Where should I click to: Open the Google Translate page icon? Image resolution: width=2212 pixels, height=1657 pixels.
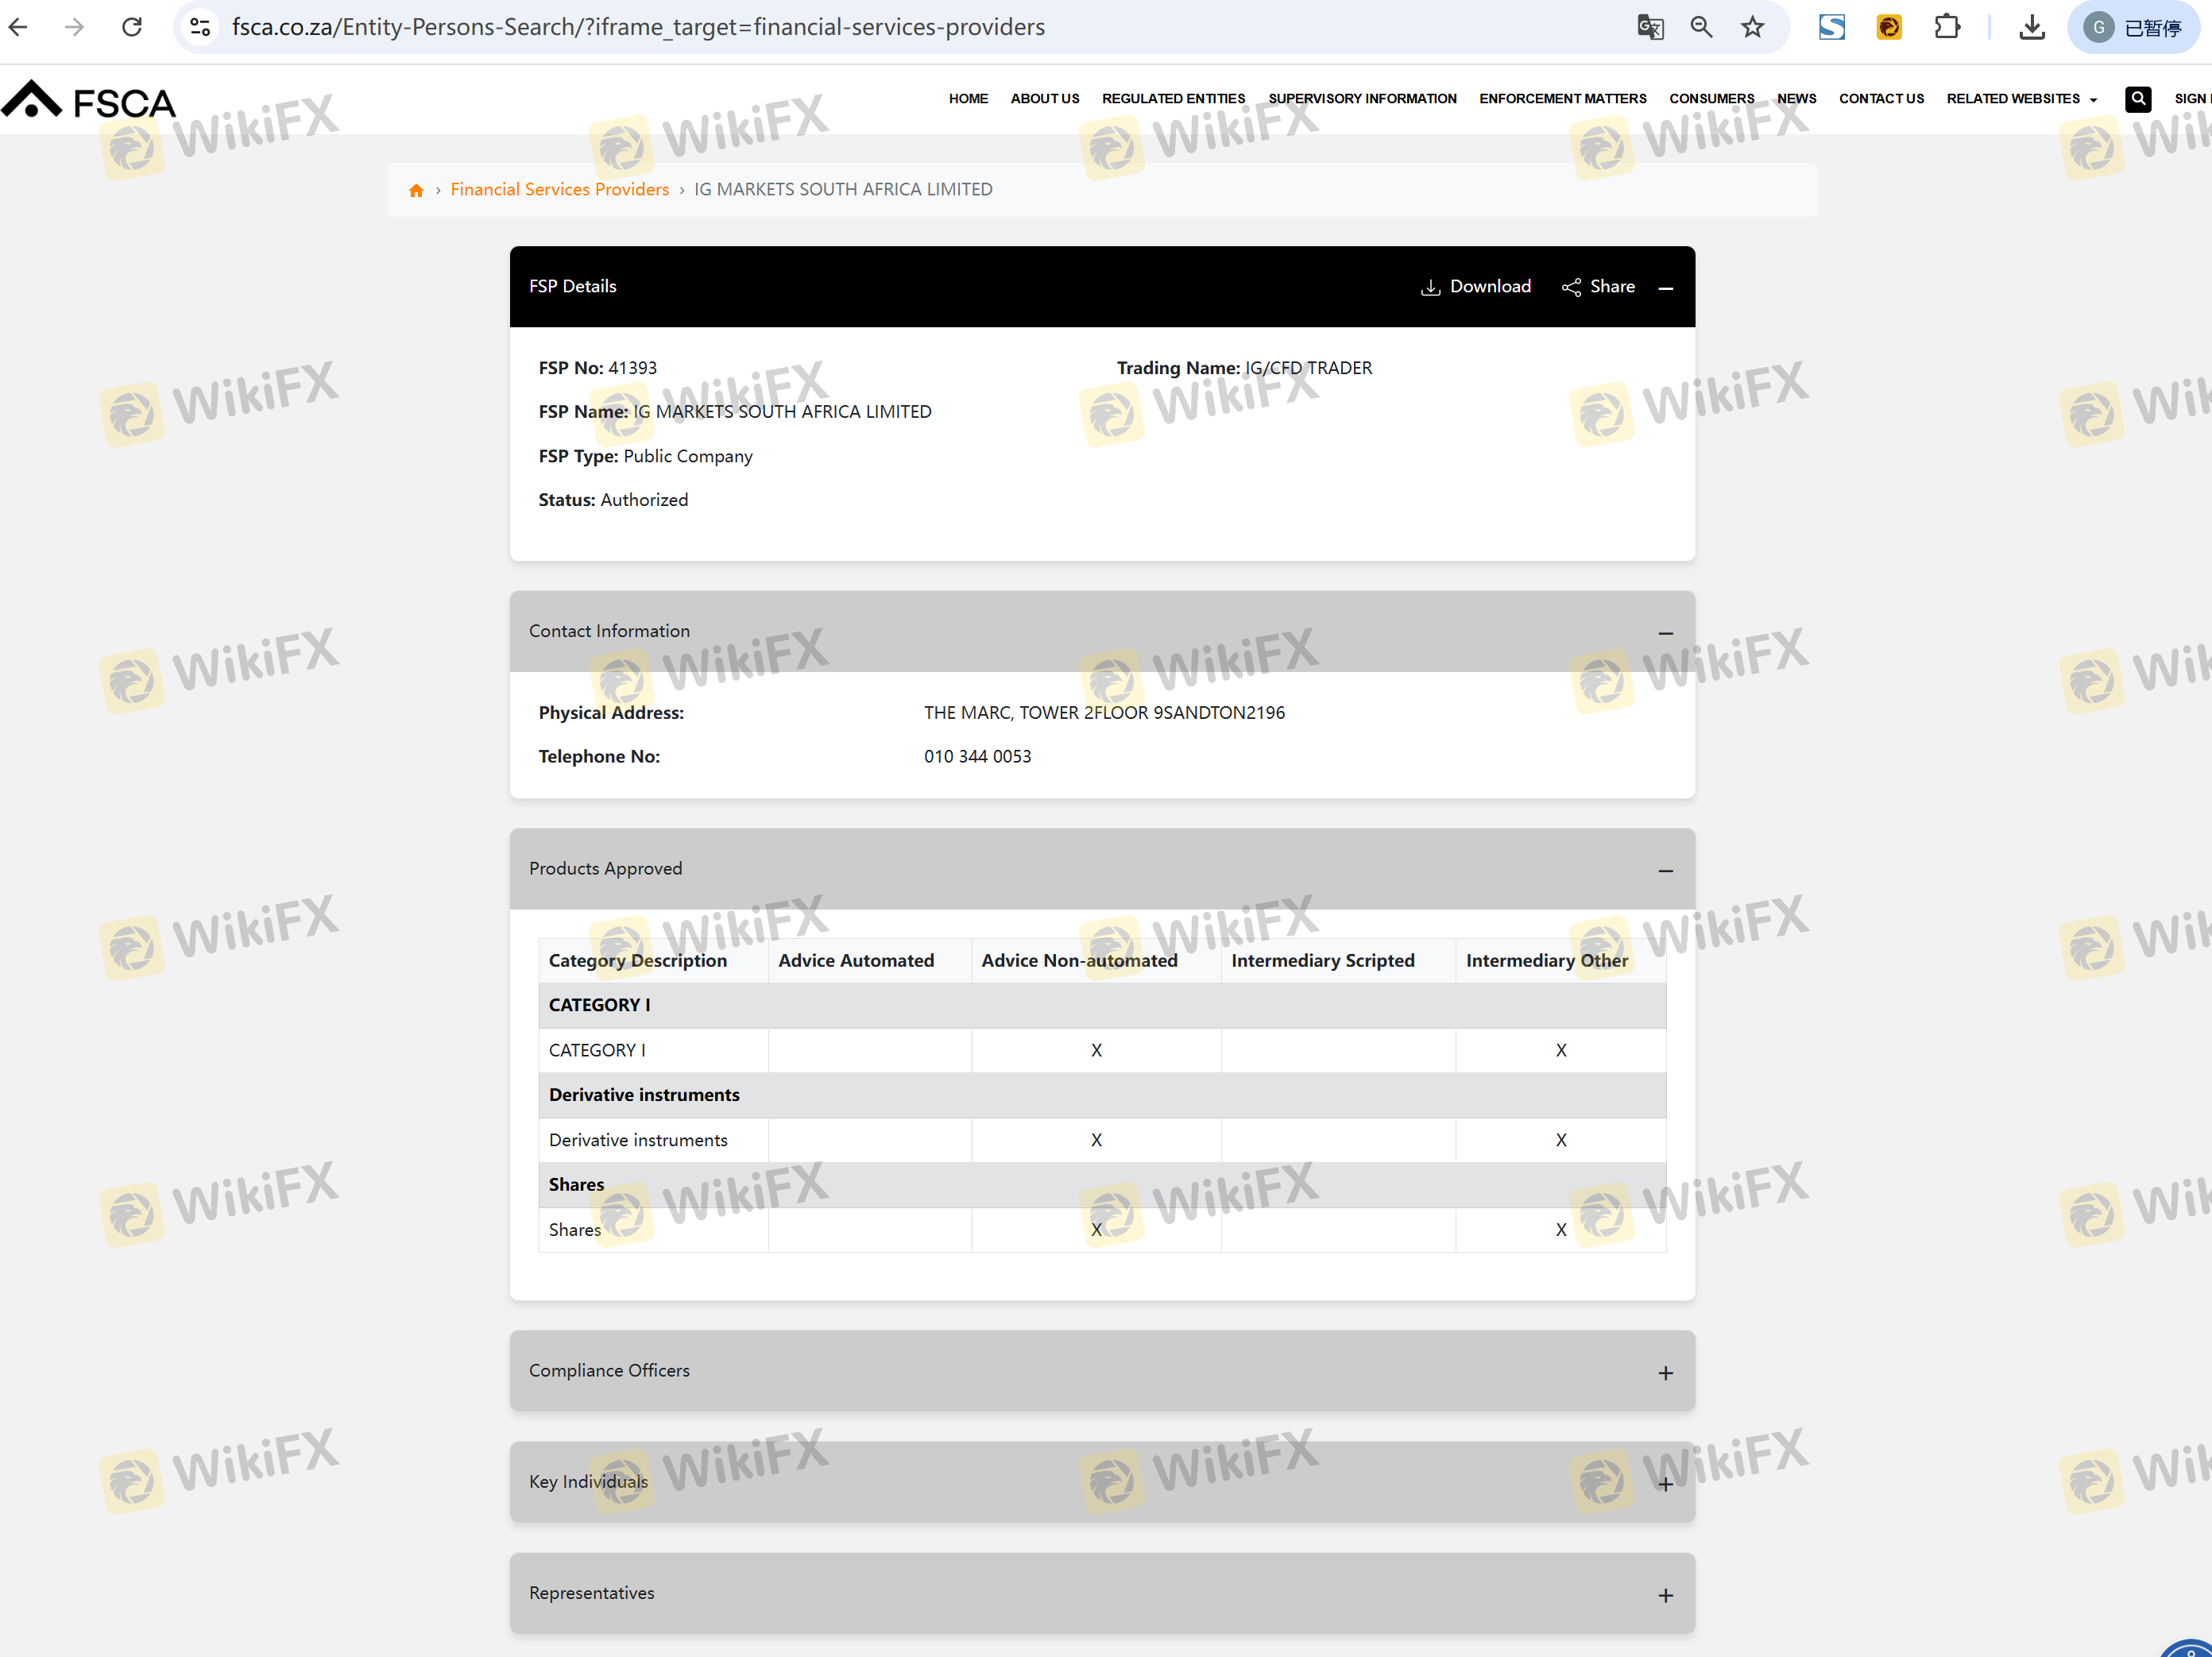click(1650, 27)
